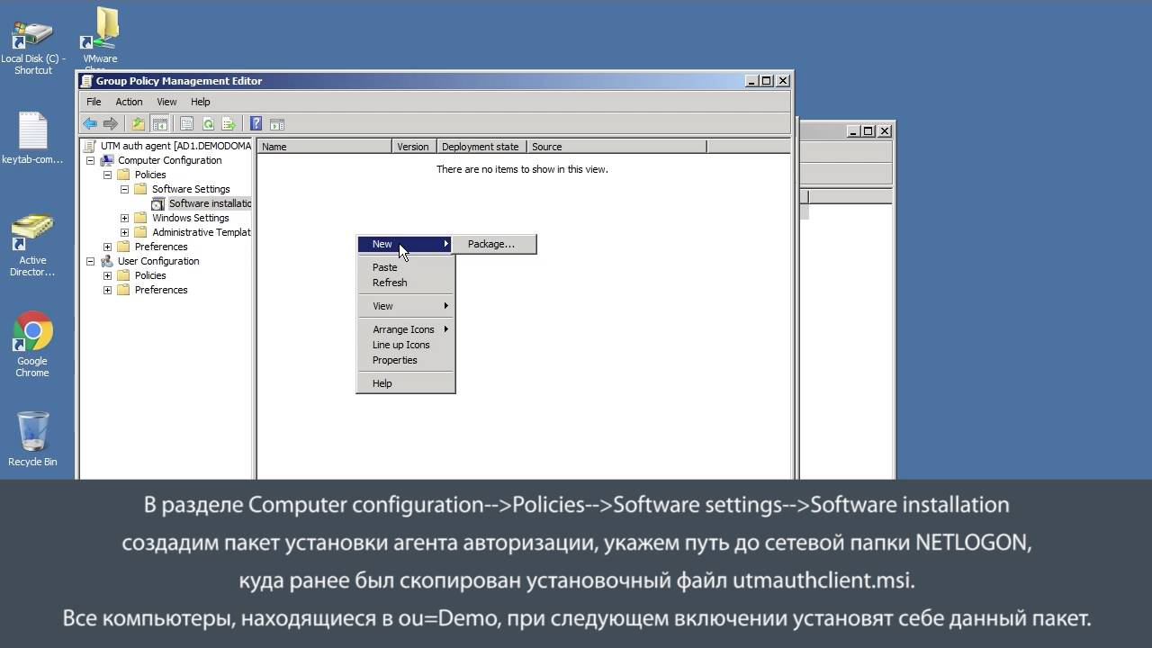Click the Back arrow in the toolbar
Viewport: 1152px width, 648px height.
click(x=90, y=124)
